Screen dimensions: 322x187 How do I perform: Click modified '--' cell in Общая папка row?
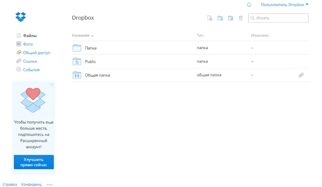tap(252, 75)
